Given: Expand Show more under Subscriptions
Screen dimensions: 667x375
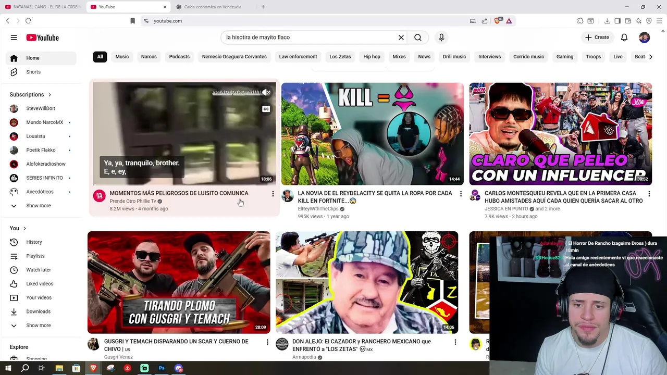Looking at the screenshot, I should coord(41,206).
